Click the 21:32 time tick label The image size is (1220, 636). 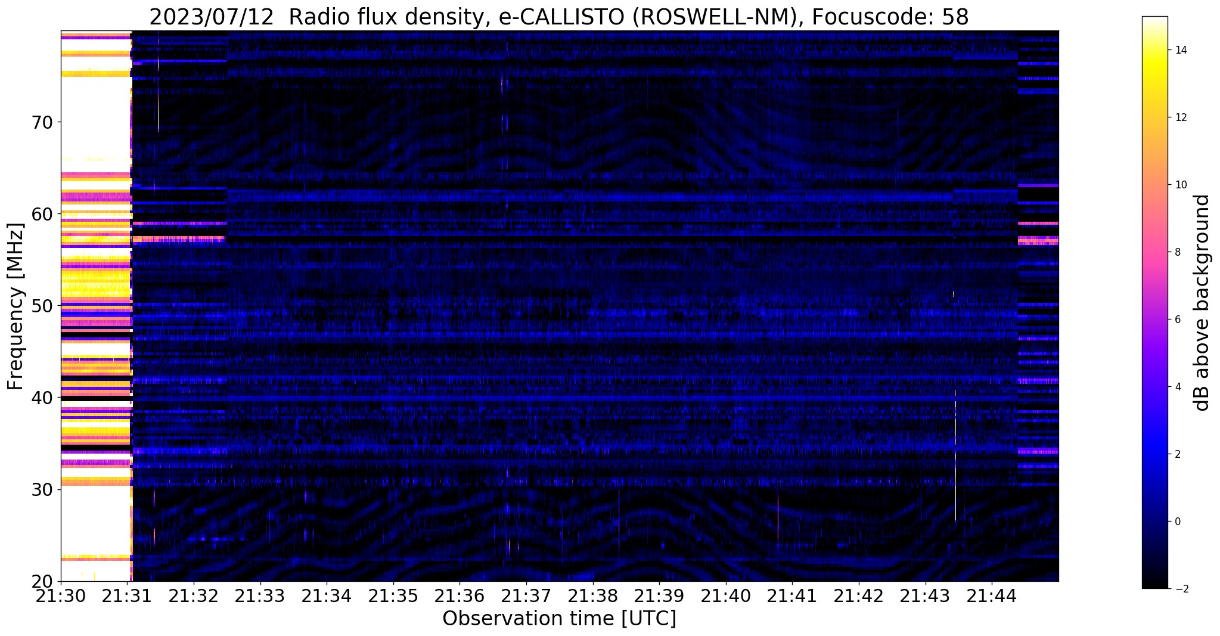click(194, 595)
